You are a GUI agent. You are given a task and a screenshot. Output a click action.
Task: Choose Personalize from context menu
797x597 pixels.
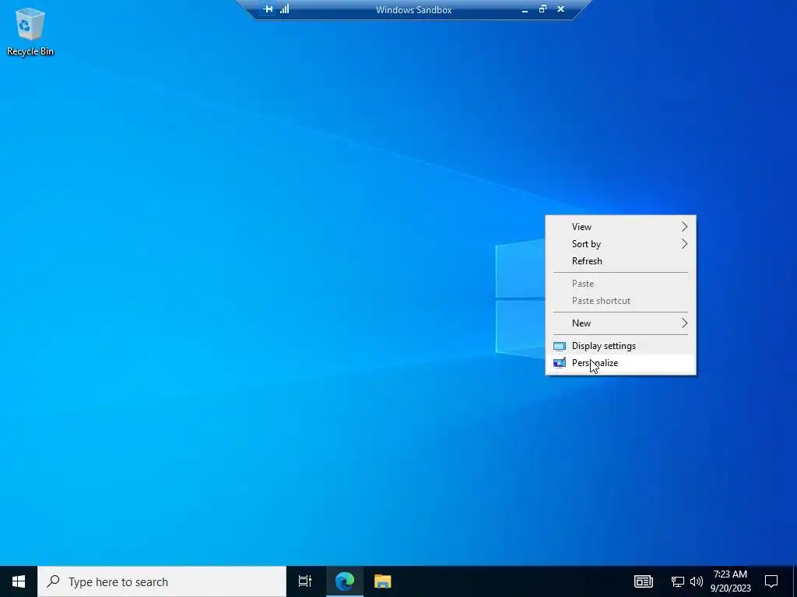click(620, 363)
